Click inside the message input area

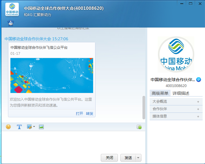pos(73,142)
